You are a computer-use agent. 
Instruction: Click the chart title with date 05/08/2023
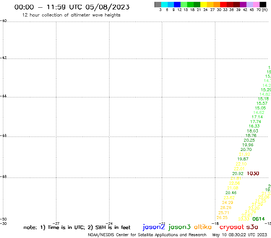coord(72,7)
